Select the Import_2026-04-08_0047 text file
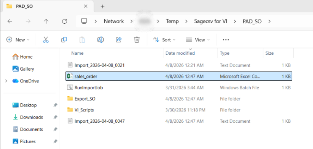The image size is (313, 149). (179, 121)
